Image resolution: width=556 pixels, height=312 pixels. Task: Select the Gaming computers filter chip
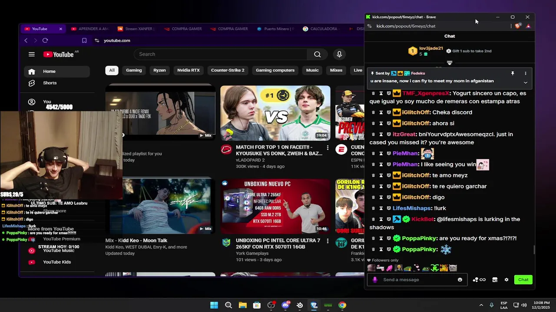pyautogui.click(x=275, y=70)
